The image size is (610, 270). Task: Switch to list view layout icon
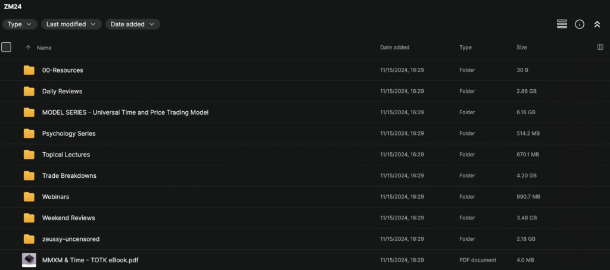[561, 24]
